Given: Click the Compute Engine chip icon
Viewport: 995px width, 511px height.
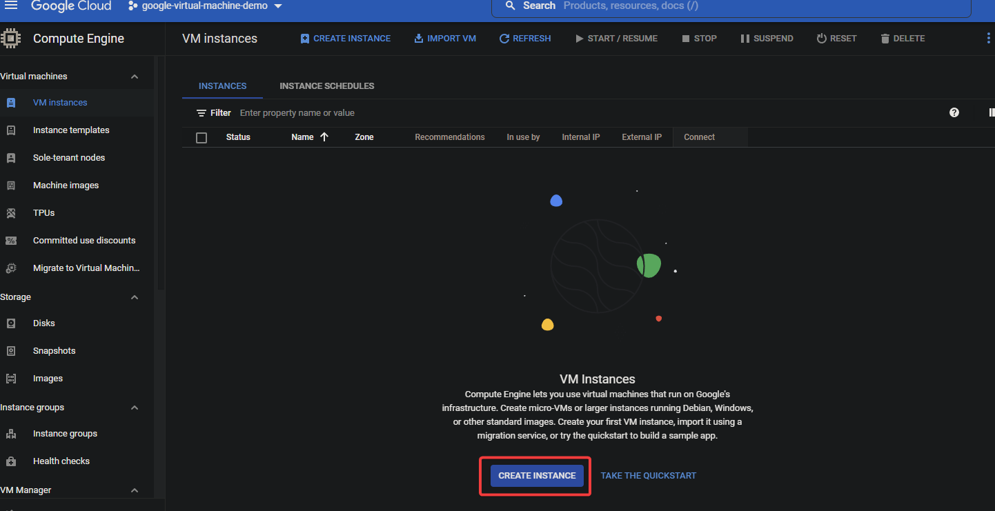Looking at the screenshot, I should (x=10, y=38).
